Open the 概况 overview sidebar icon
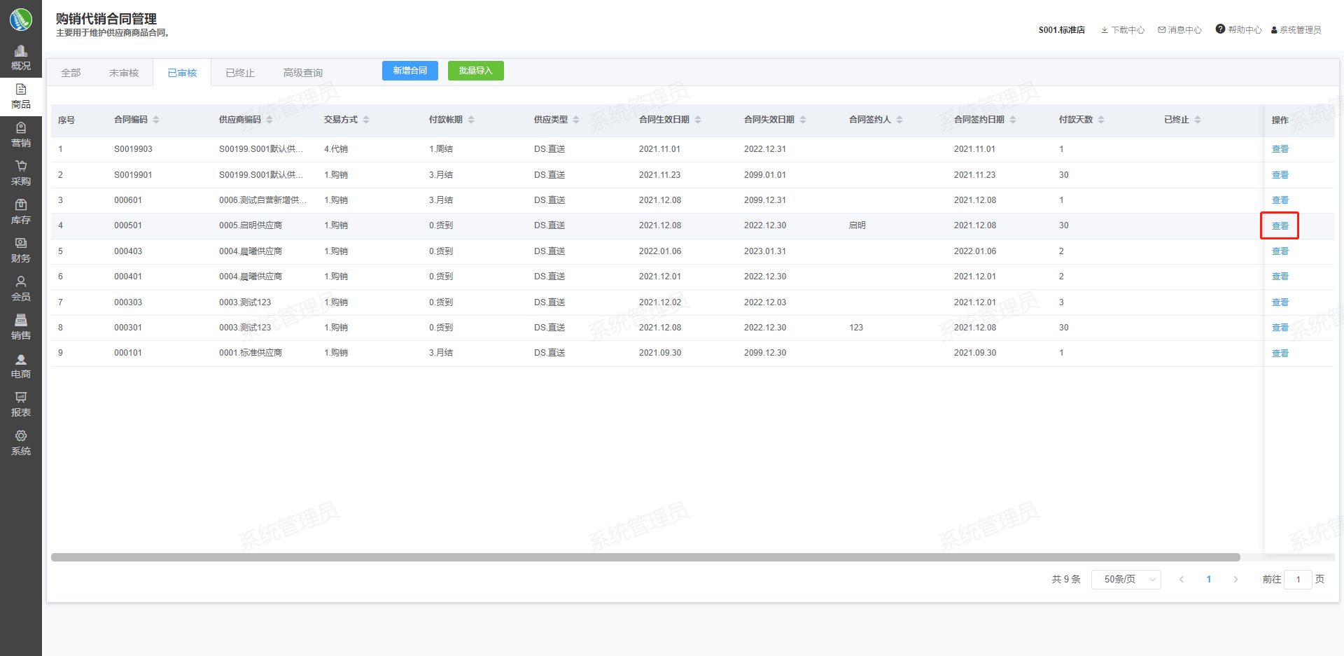 point(21,52)
